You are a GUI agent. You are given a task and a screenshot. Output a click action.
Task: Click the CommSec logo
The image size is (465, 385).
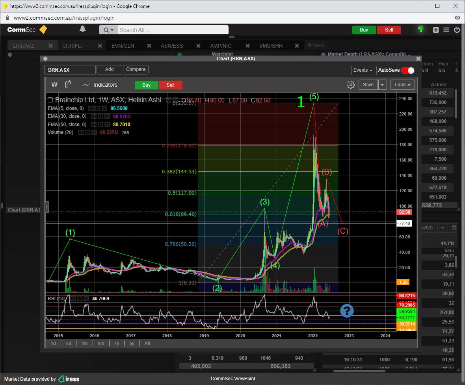coord(27,30)
